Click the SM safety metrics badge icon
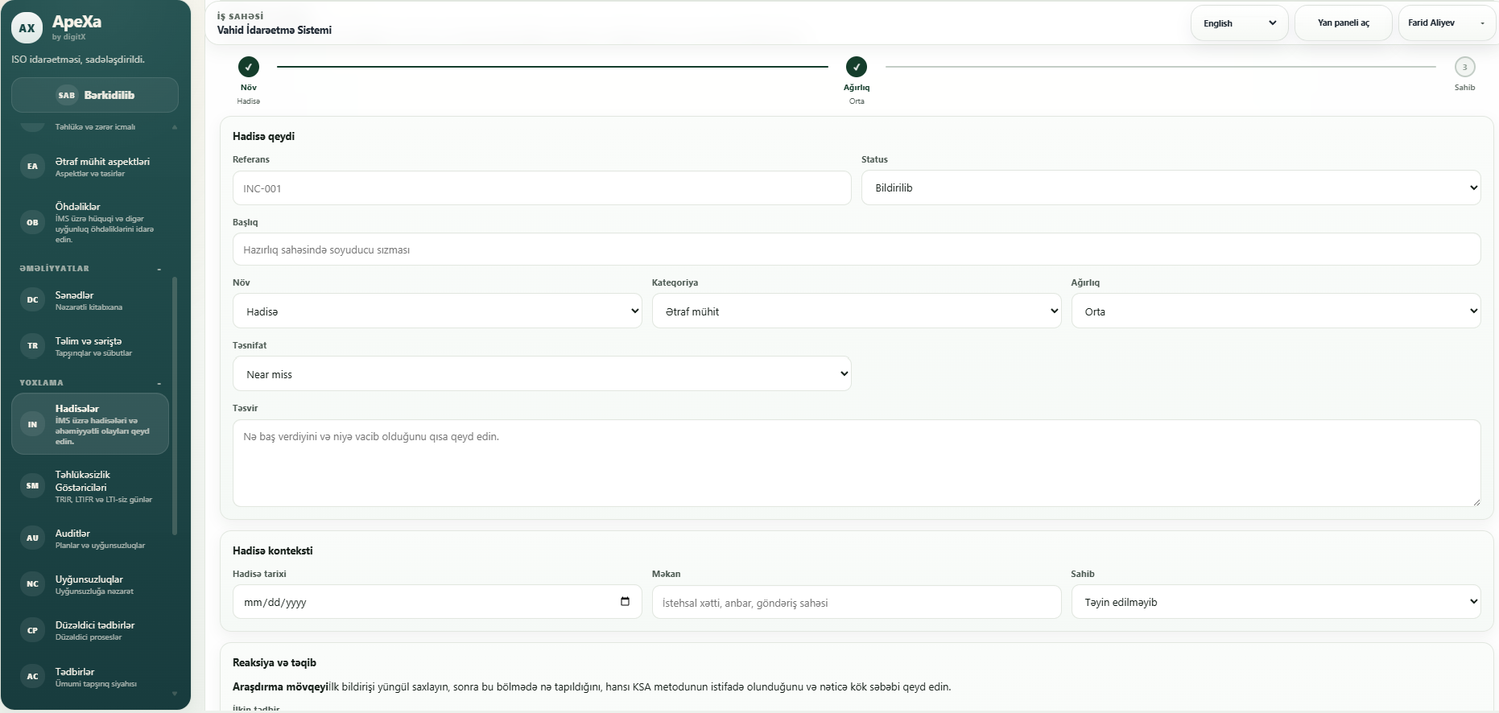The width and height of the screenshot is (1499, 713). pyautogui.click(x=32, y=486)
